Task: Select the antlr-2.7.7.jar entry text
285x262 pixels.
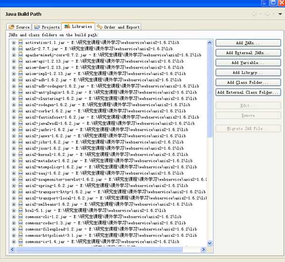Action: point(99,49)
